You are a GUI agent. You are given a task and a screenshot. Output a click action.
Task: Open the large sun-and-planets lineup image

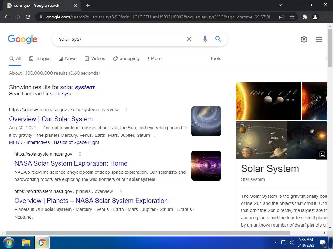point(268,101)
